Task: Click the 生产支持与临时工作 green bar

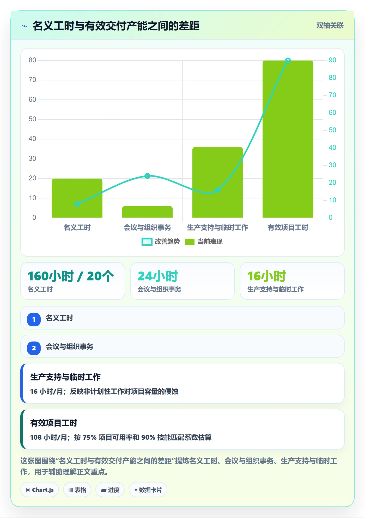Action: pyautogui.click(x=217, y=182)
